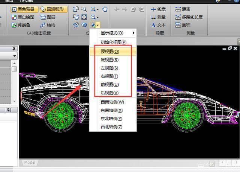Pin the upper left side panel

[x=14, y=49]
